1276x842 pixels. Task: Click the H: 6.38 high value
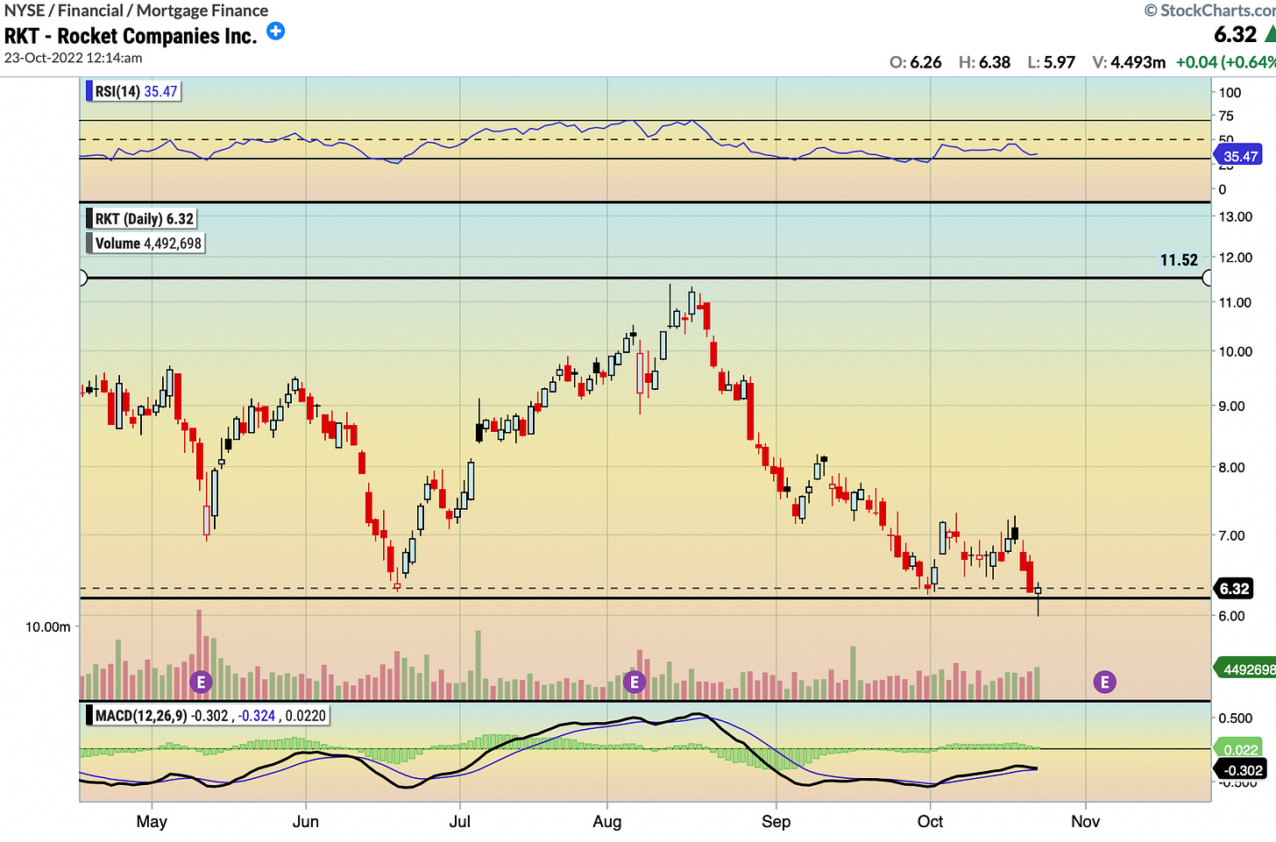click(984, 62)
